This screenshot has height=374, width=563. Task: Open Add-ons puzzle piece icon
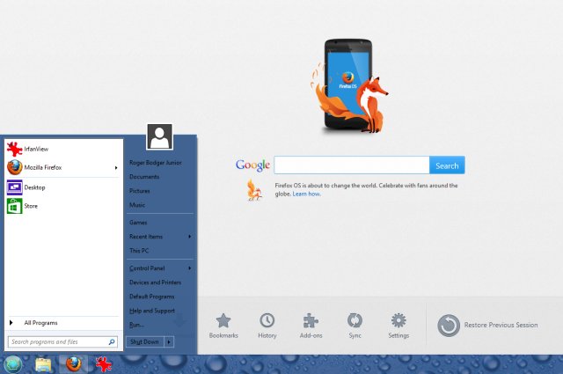[x=311, y=320]
